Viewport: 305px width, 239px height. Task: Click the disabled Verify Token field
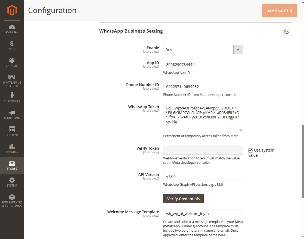[203, 150]
